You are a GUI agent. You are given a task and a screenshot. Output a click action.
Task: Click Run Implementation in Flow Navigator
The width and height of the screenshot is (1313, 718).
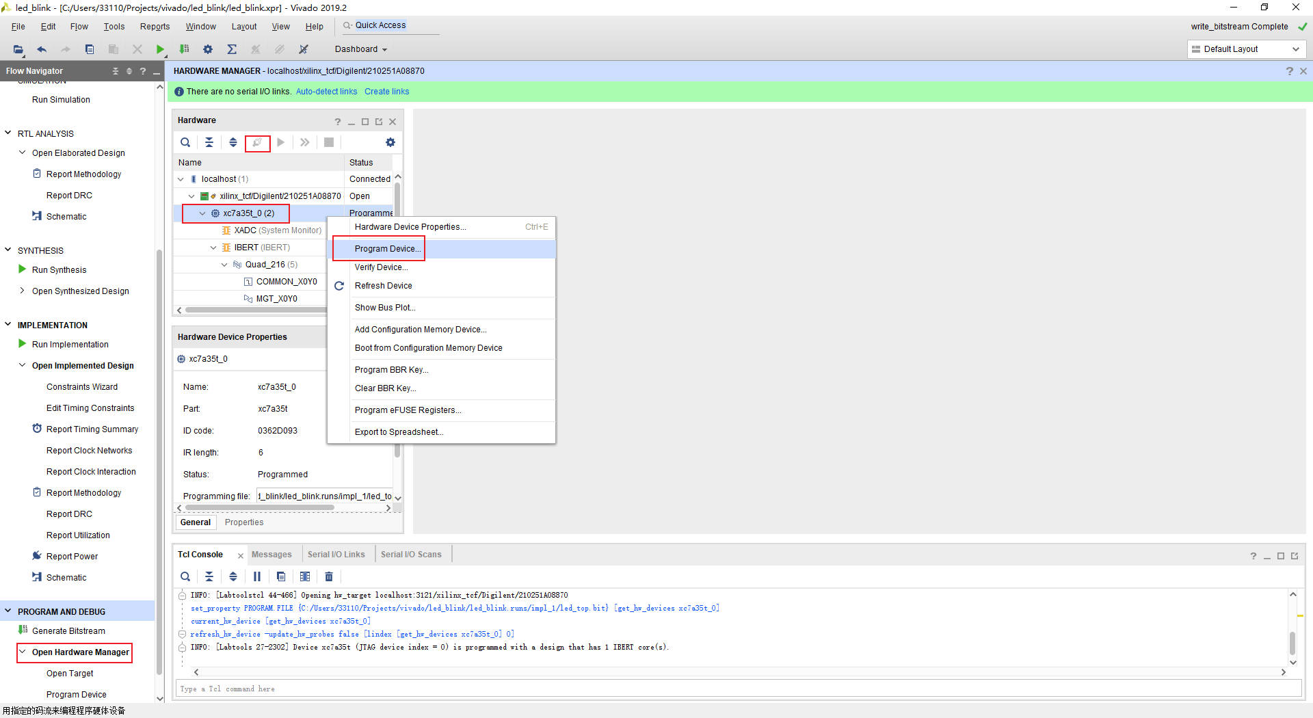[x=70, y=345]
